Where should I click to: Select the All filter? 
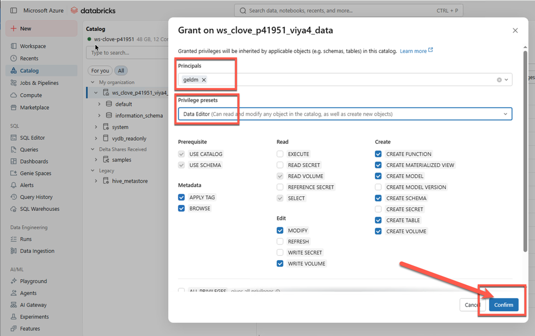[x=121, y=71]
